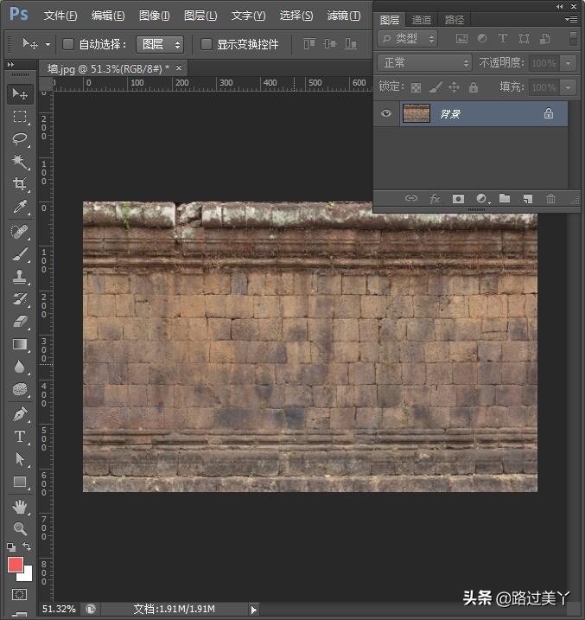The image size is (585, 620).
Task: Reset default foreground and background colors
Action: [x=11, y=546]
